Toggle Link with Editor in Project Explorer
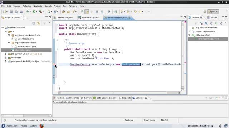This screenshot has width=229, height=128. pos(38,23)
